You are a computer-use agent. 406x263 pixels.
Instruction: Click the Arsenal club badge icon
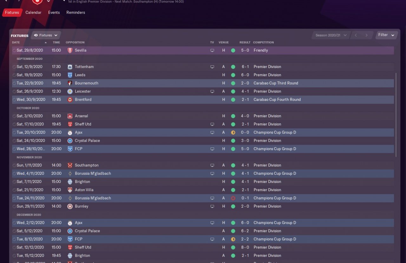[70, 116]
